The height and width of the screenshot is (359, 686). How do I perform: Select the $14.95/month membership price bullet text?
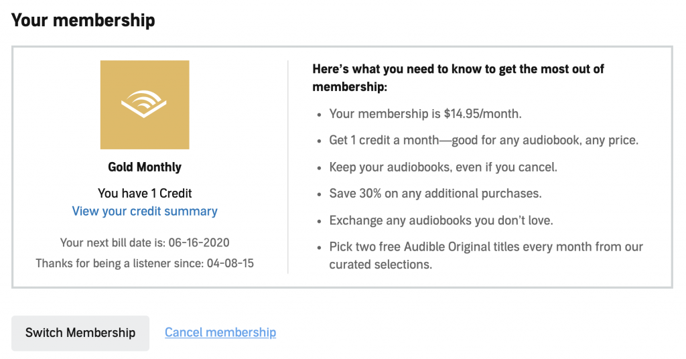coord(425,114)
